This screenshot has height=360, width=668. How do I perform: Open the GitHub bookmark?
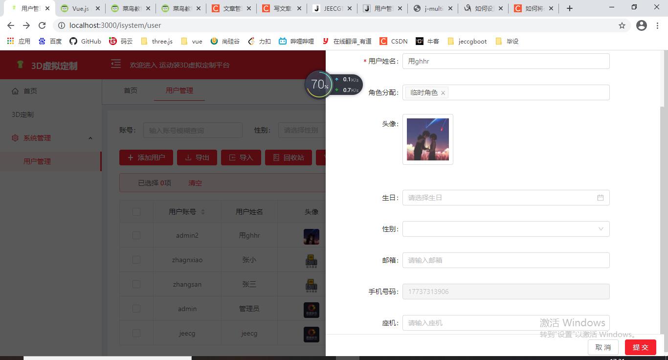point(85,41)
